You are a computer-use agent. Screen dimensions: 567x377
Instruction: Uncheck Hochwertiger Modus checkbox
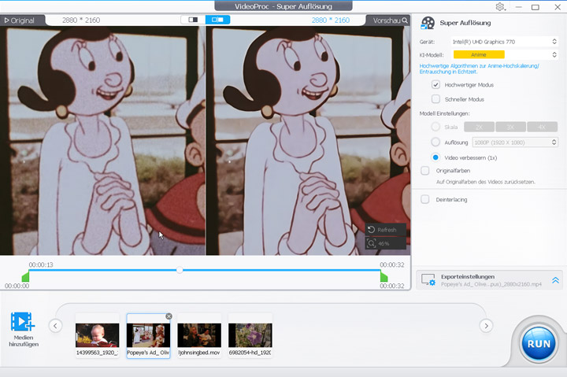tap(435, 84)
